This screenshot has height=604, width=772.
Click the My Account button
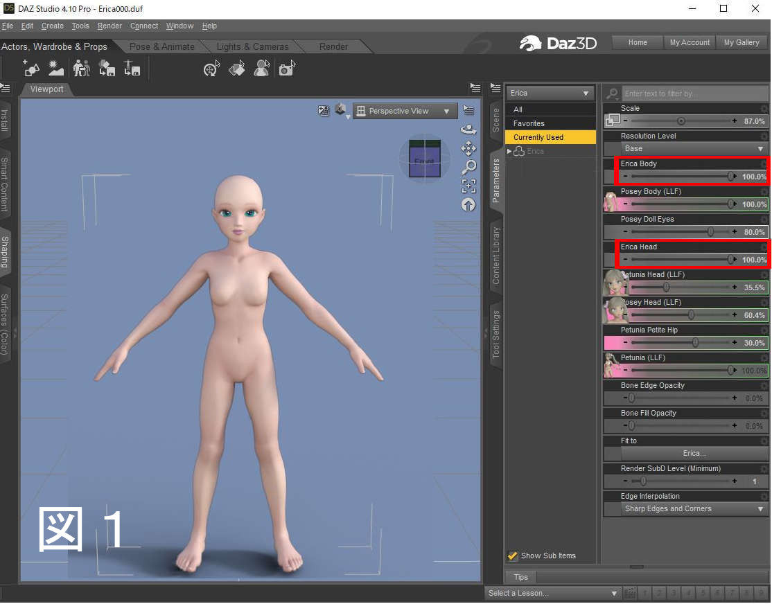click(690, 43)
